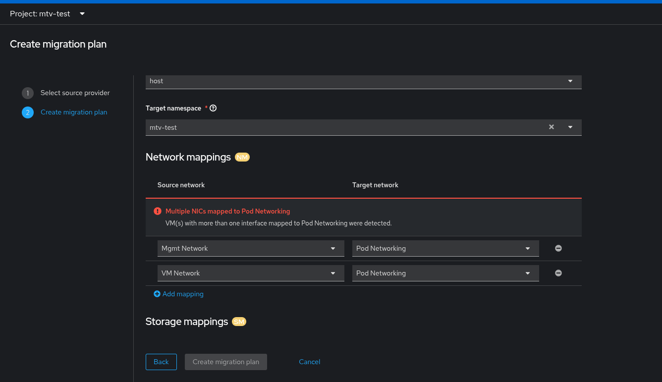Click the NM badge beside Network mappings
Image resolution: width=662 pixels, height=382 pixels.
pyautogui.click(x=242, y=158)
